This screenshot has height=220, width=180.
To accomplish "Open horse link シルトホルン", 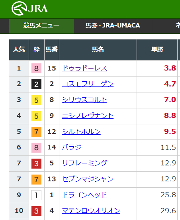I will [81, 132].
